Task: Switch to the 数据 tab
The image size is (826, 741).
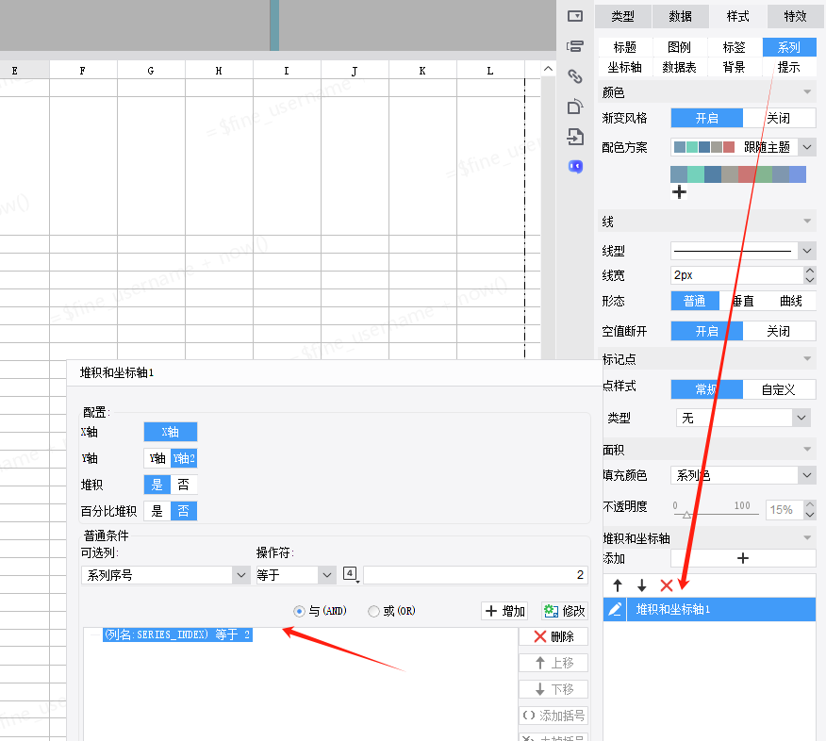Action: coord(680,16)
